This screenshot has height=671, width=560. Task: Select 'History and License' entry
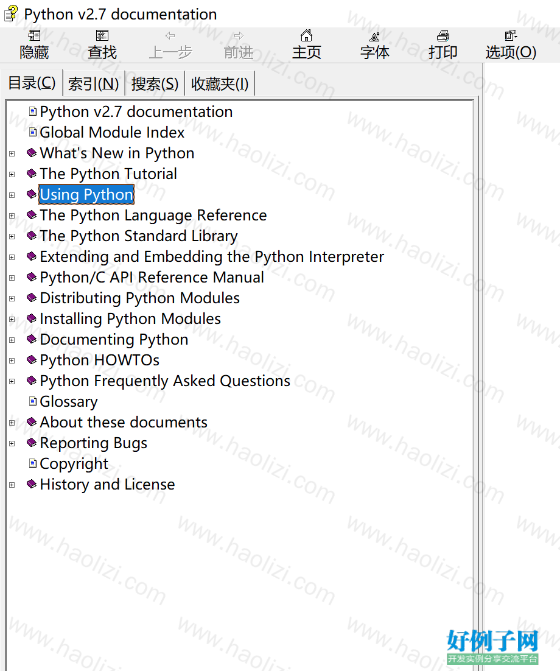[107, 485]
